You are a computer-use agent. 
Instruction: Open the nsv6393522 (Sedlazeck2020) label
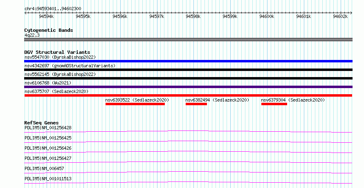[x=137, y=100]
